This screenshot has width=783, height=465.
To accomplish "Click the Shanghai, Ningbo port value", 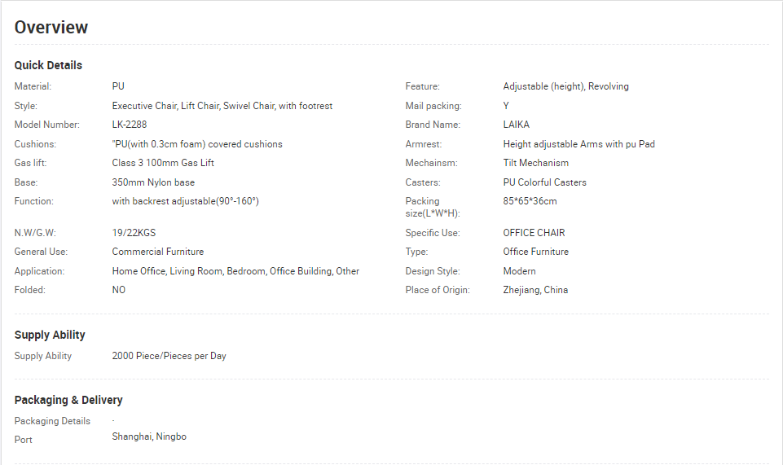I will pos(149,436).
